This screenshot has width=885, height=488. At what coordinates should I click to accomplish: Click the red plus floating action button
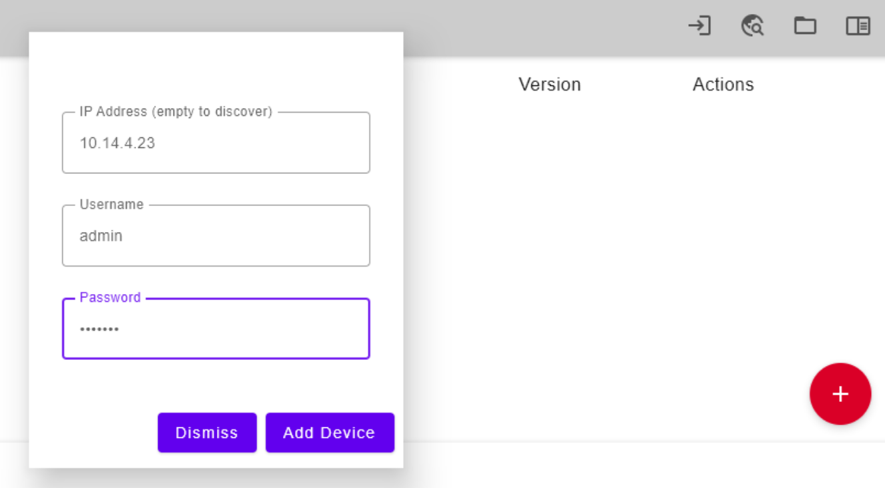click(840, 394)
